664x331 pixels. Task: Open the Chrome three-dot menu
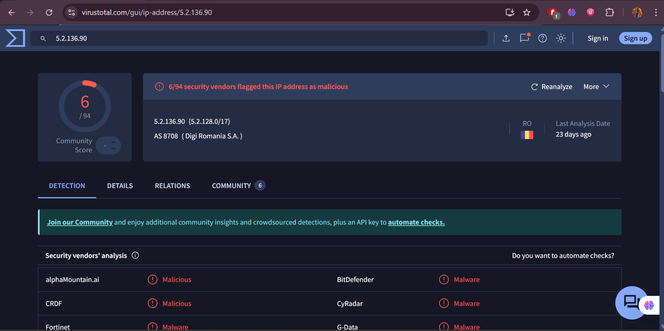(656, 12)
